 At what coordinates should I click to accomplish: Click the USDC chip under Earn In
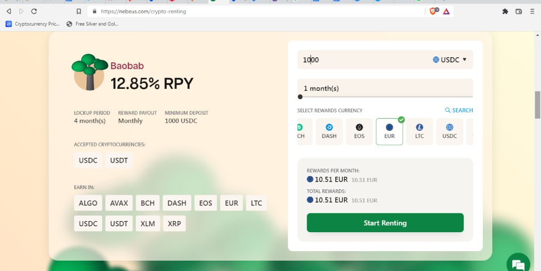[x=88, y=224]
